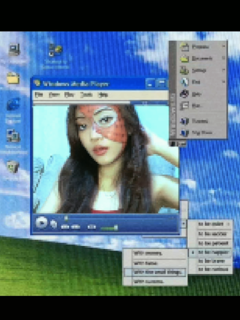This screenshot has width=240, height=320.
Task: Open the Recycle Bin desktop icon
Action: point(13,167)
